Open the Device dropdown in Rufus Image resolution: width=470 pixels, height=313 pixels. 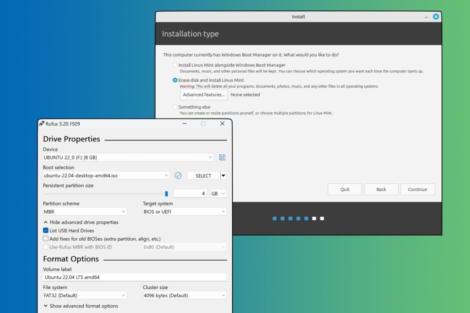[128, 157]
